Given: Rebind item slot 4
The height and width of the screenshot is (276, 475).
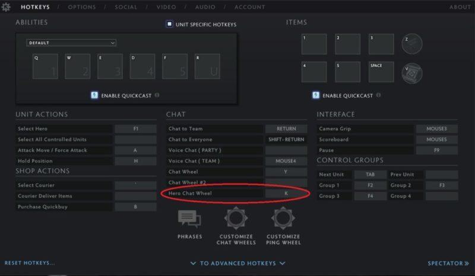Looking at the screenshot, I should (314, 72).
